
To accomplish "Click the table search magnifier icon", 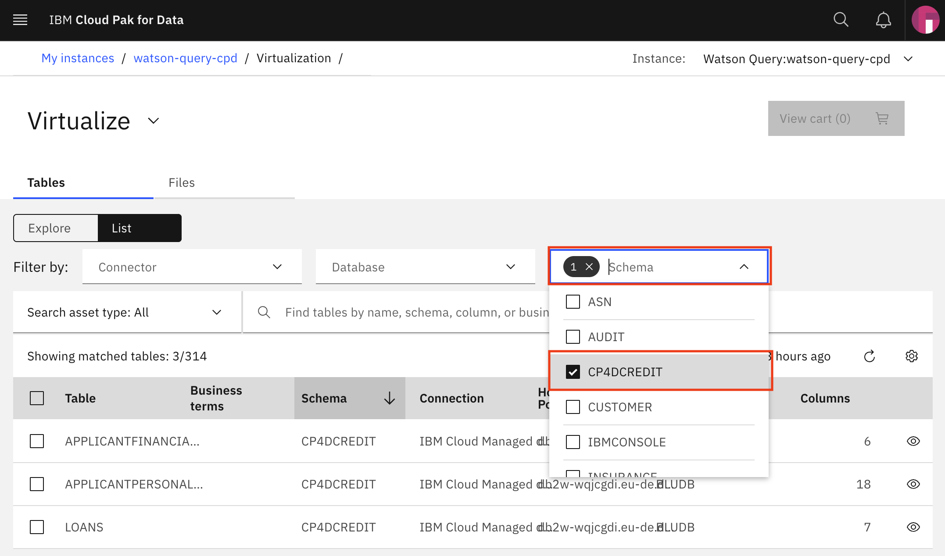I will (x=264, y=312).
